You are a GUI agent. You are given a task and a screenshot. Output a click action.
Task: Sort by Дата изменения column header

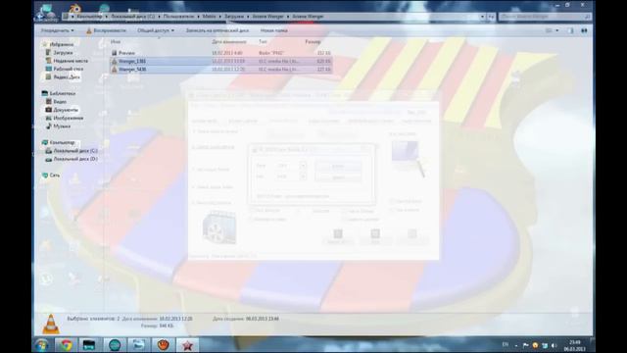(229, 41)
